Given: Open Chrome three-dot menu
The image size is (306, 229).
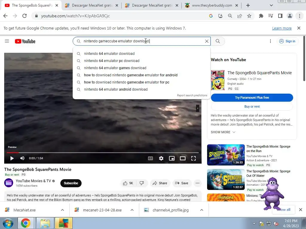Looking at the screenshot, I should pos(299,16).
